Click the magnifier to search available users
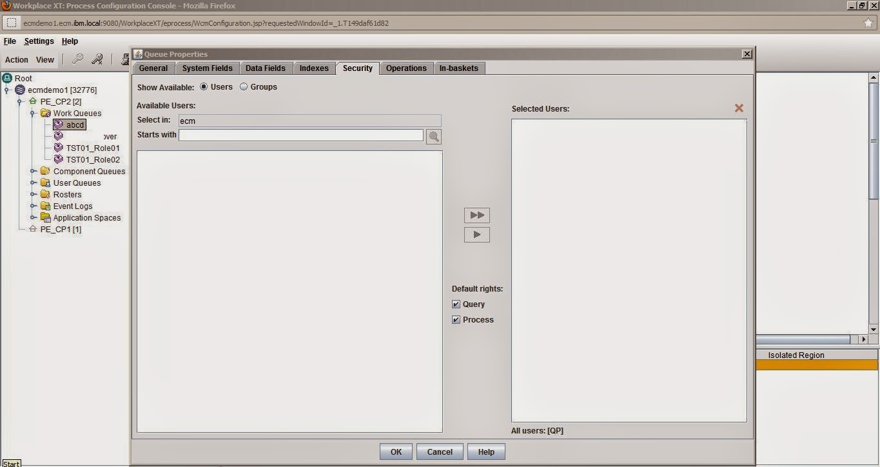 pyautogui.click(x=433, y=135)
